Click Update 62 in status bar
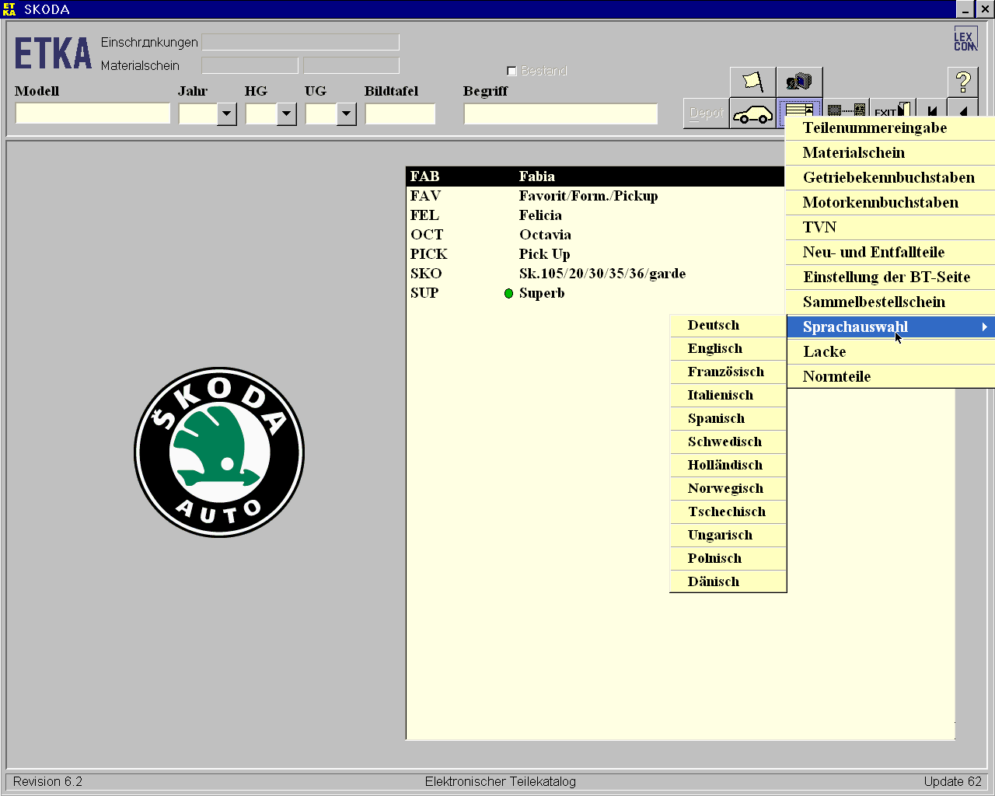 tap(953, 782)
